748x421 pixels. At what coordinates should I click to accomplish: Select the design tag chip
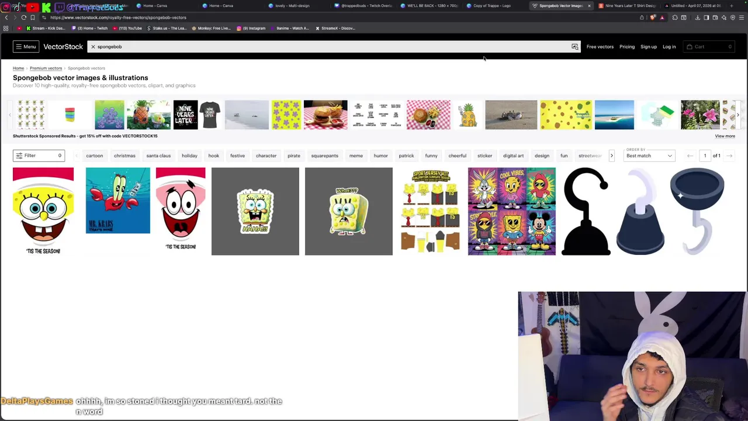(x=542, y=156)
